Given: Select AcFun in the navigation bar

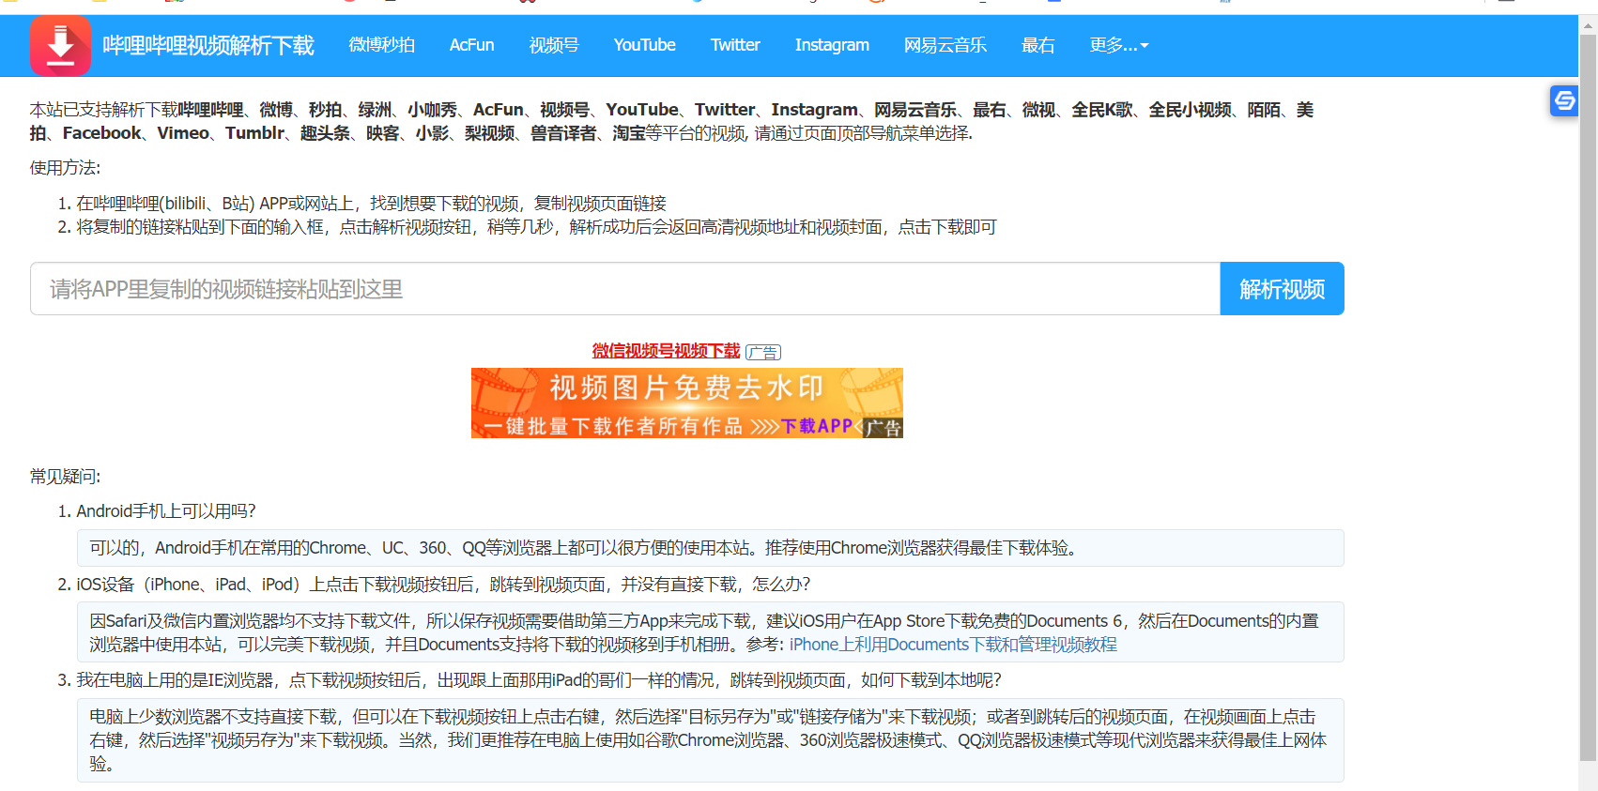Looking at the screenshot, I should pos(471,45).
